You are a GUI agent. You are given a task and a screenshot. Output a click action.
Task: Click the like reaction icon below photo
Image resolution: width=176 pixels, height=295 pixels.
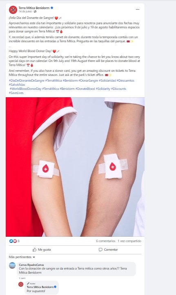11,241
